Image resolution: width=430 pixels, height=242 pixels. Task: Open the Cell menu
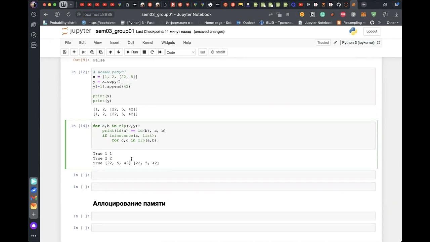point(131,43)
